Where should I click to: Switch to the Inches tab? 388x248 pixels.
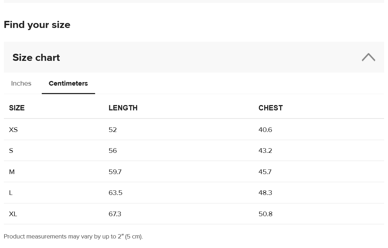click(x=21, y=83)
